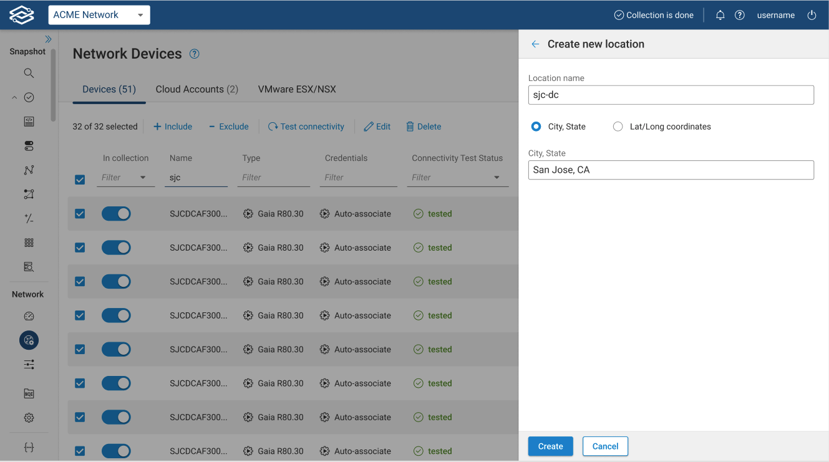This screenshot has width=829, height=462.
Task: Click the Create button
Action: pos(550,446)
